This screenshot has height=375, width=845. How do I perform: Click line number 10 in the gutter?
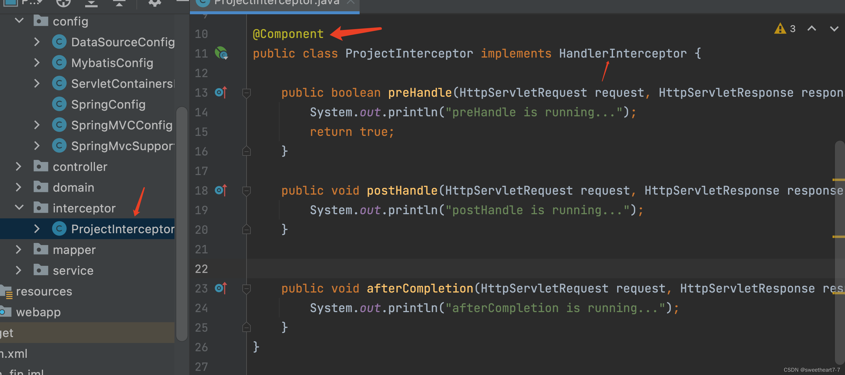click(x=201, y=34)
